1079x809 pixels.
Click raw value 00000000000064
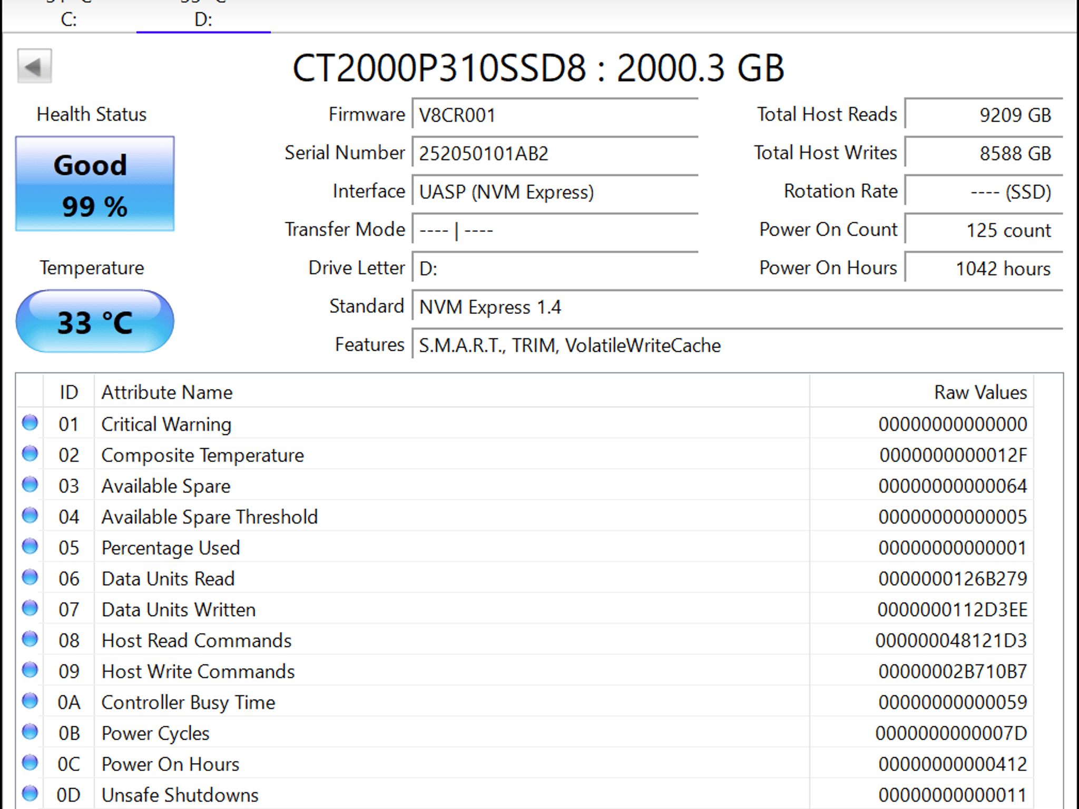click(x=953, y=486)
